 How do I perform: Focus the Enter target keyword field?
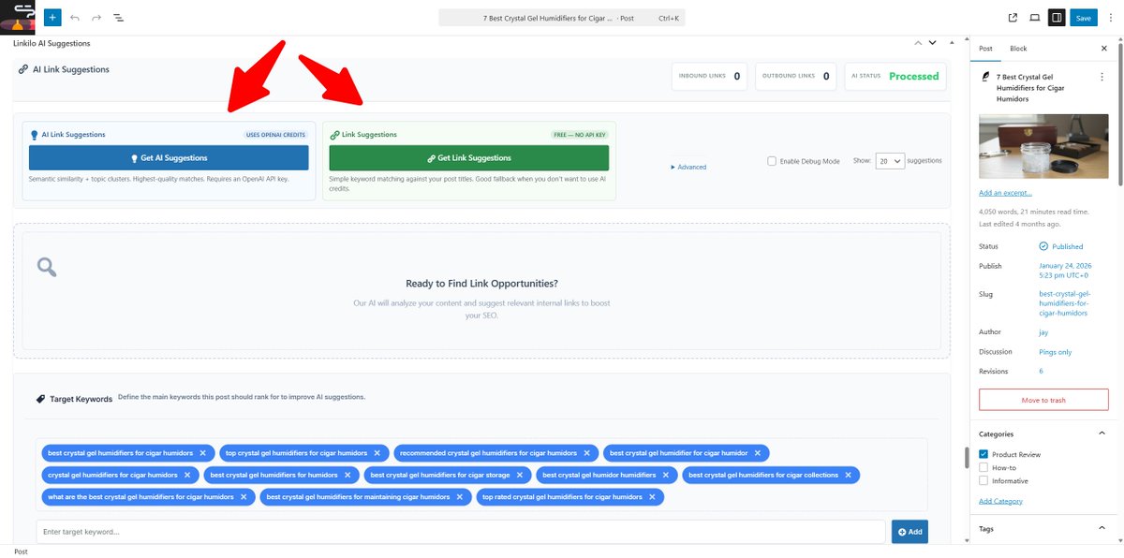point(461,532)
